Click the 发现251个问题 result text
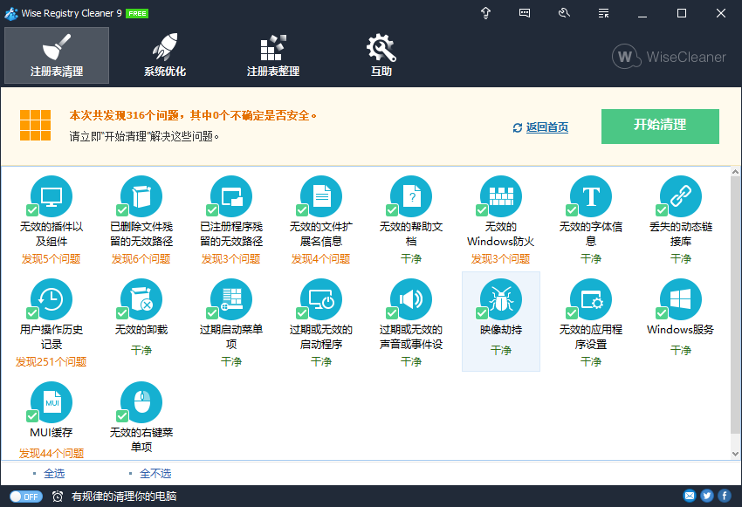 pyautogui.click(x=52, y=362)
